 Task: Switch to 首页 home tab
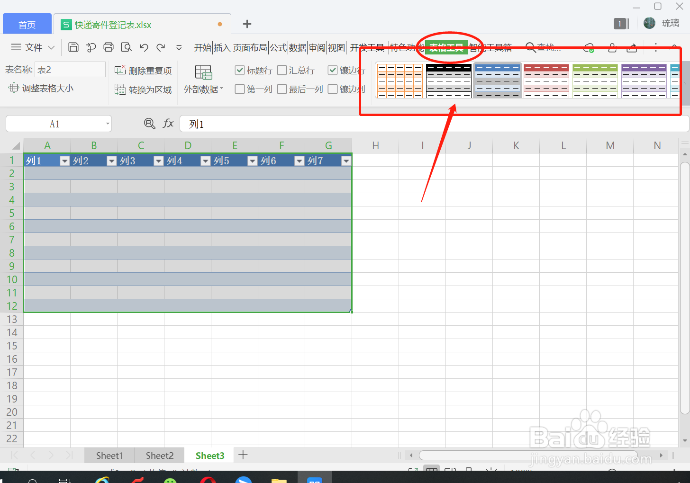pos(27,24)
